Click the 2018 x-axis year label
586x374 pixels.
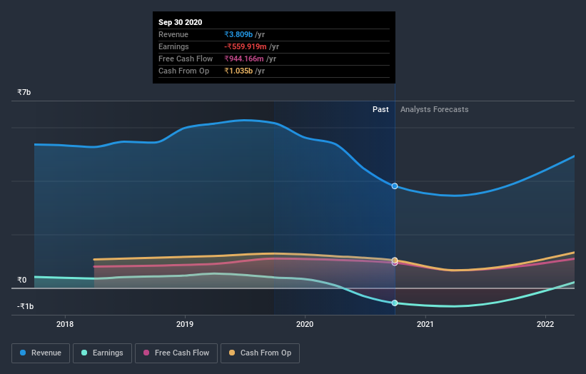point(65,324)
